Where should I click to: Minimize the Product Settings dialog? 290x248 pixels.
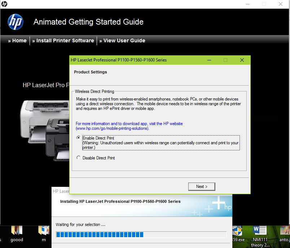(x=209, y=60)
